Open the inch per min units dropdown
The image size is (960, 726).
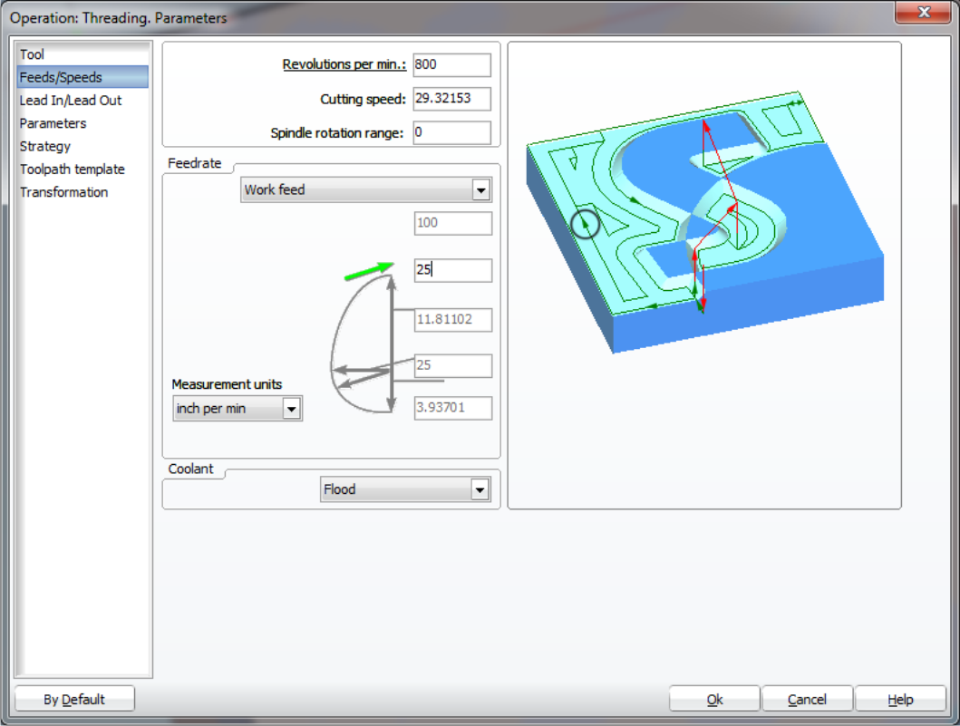[238, 408]
